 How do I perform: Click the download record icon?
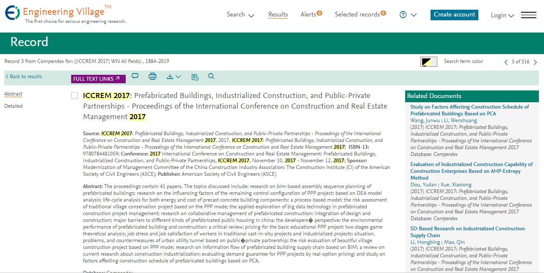(x=170, y=76)
